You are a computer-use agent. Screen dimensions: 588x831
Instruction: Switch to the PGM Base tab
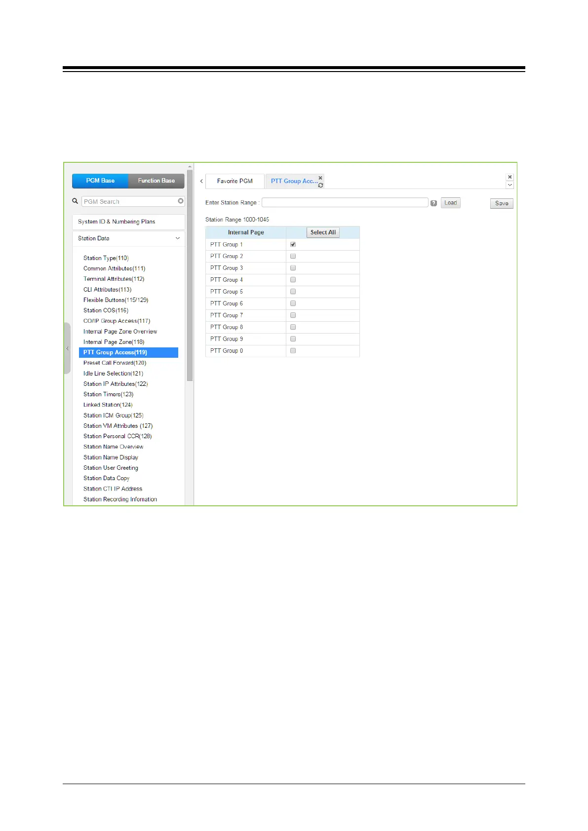tap(100, 181)
